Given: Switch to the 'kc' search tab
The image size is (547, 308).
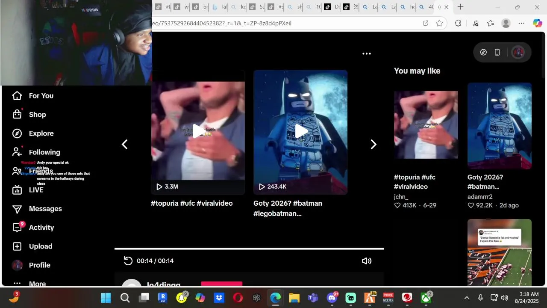Looking at the screenshot, I should [x=239, y=7].
